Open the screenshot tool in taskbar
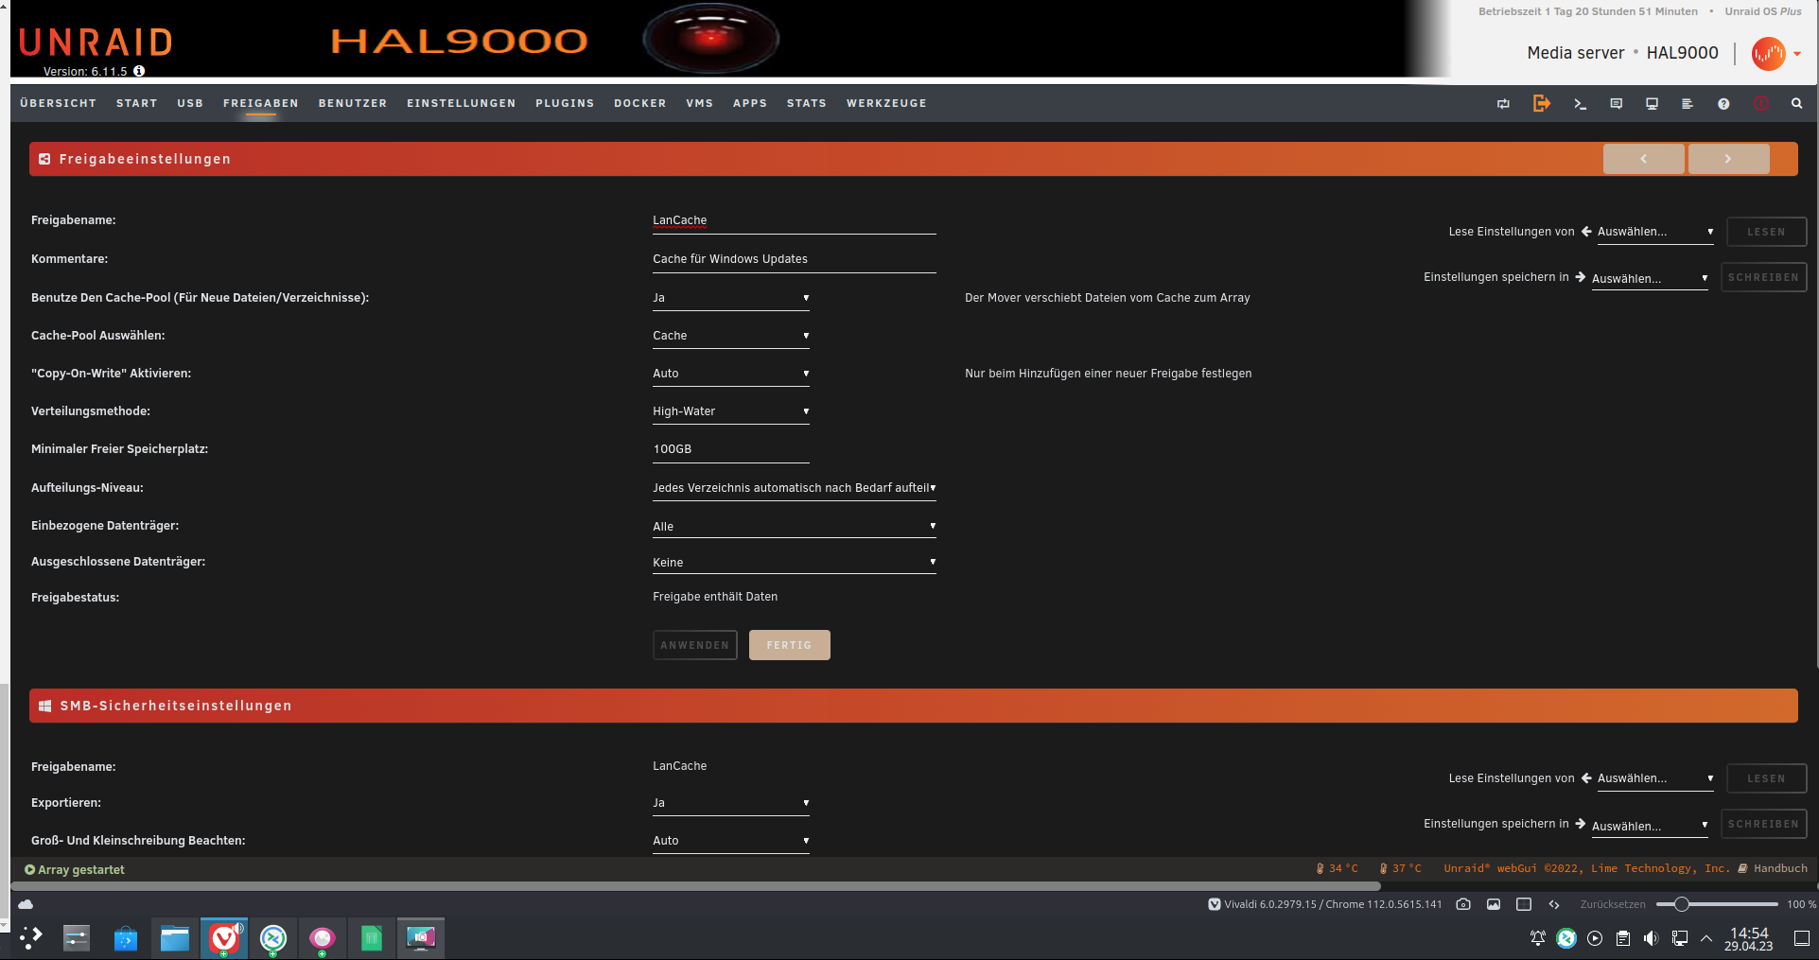1819x960 pixels. pos(421,937)
